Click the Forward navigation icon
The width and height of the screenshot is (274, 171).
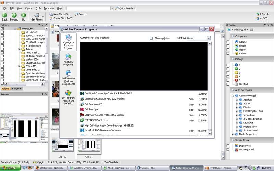pyautogui.click(x=14, y=15)
